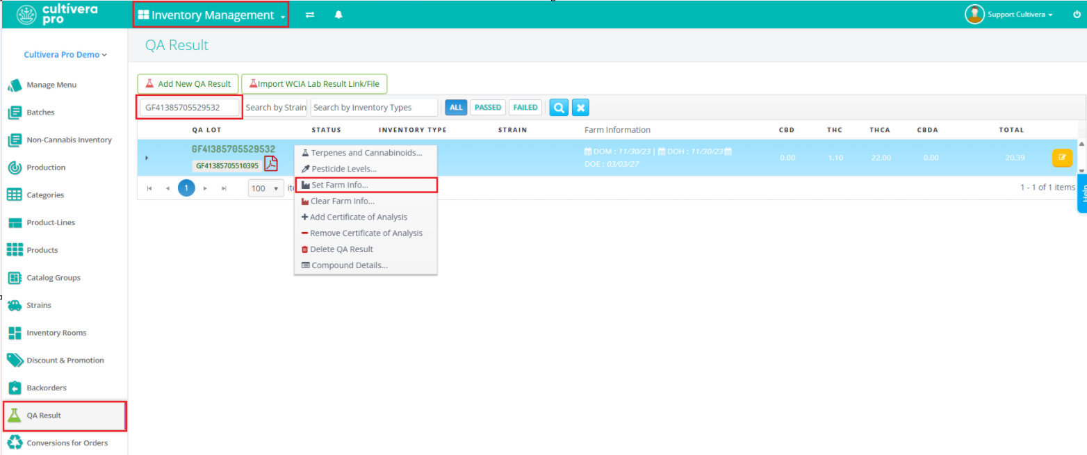
Task: Open the Inventory Management module dropdown
Action: (x=211, y=15)
